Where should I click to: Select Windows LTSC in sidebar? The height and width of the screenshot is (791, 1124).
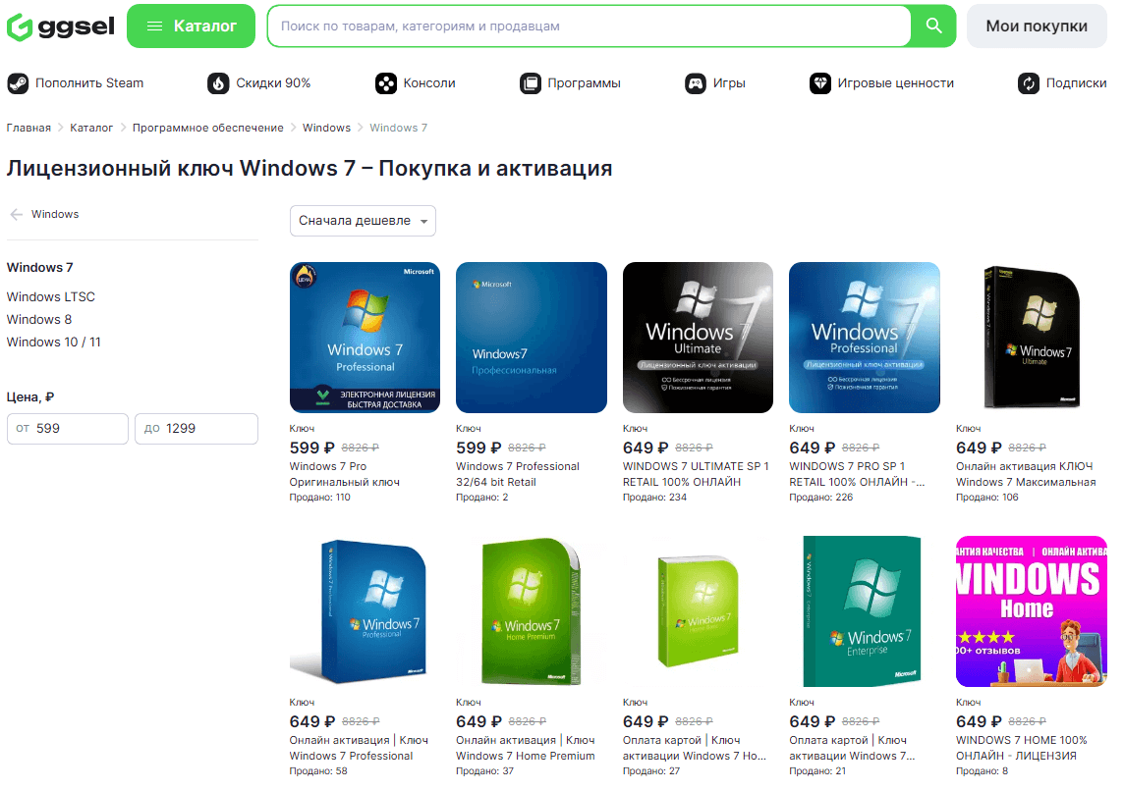(x=51, y=296)
